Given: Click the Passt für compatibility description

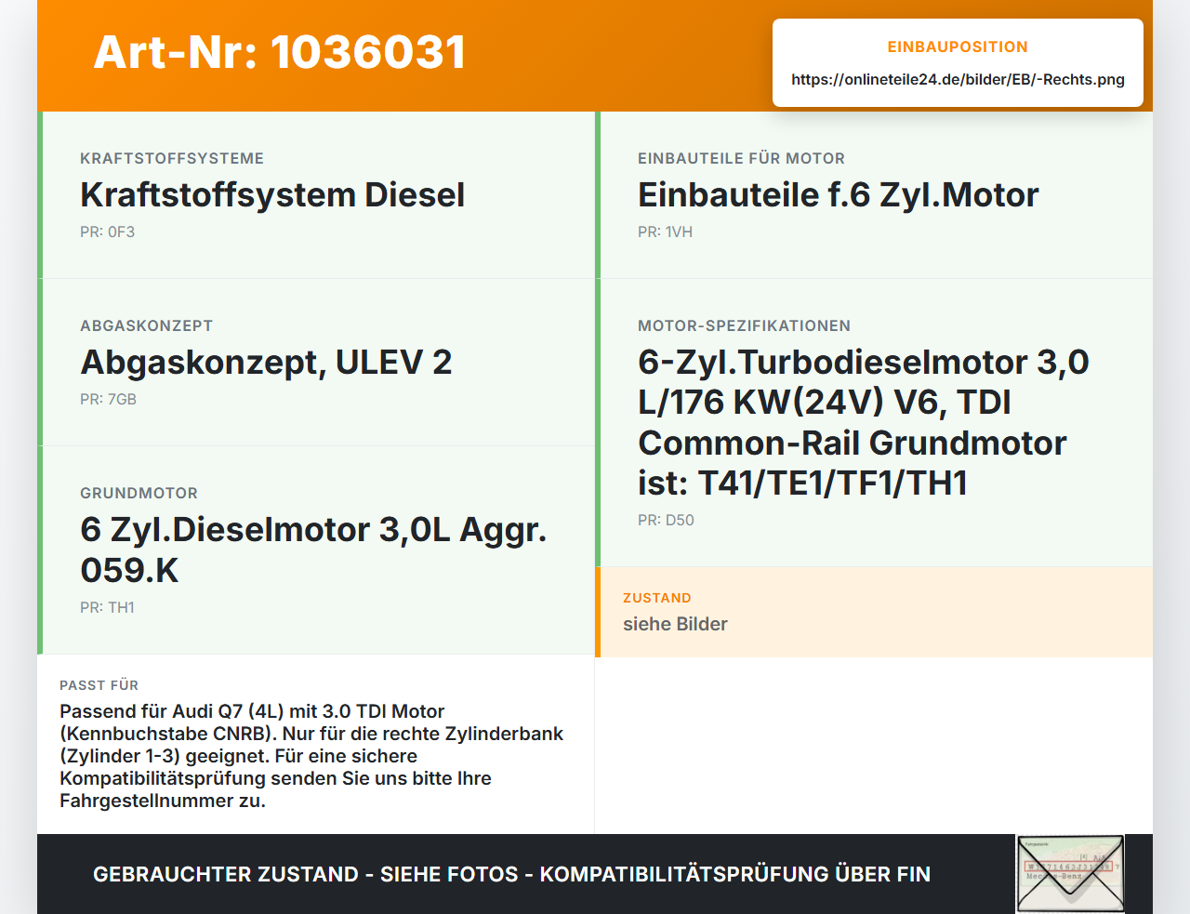Looking at the screenshot, I should tap(311, 756).
